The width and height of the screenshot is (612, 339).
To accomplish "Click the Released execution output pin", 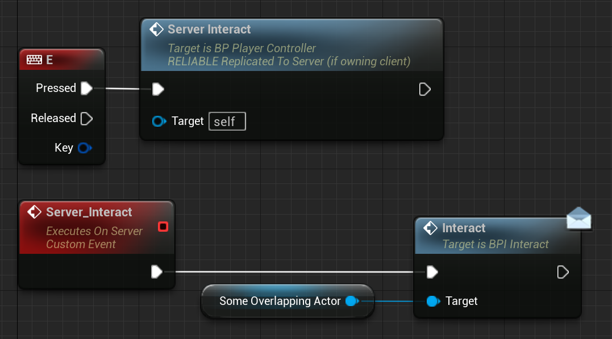I will click(86, 118).
